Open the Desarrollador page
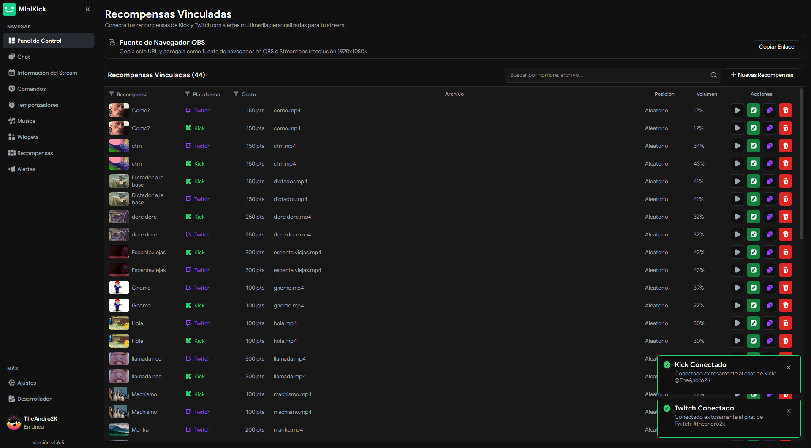This screenshot has height=448, width=811. 49,399
